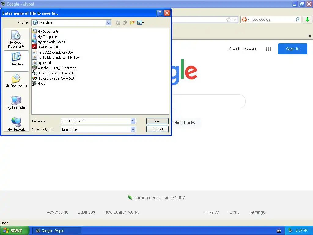
Task: Open the Settings footer link
Action: pyautogui.click(x=257, y=212)
